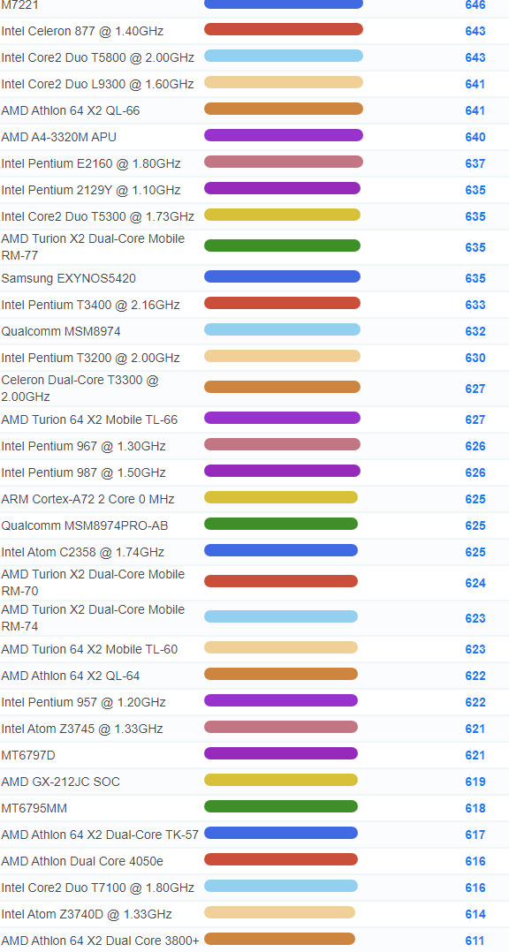Click score 630 for Pentium T3200
This screenshot has width=509, height=952.
click(475, 359)
